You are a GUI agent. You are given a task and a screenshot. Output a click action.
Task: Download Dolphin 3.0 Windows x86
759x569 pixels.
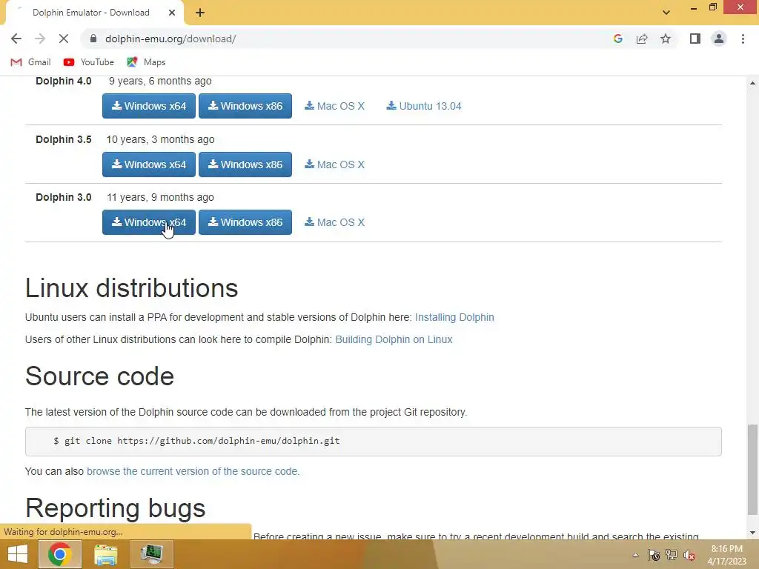(245, 222)
